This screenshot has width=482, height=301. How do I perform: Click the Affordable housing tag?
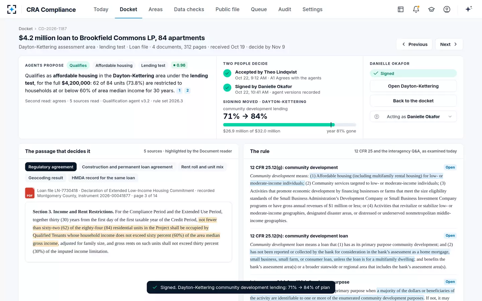pos(114,65)
